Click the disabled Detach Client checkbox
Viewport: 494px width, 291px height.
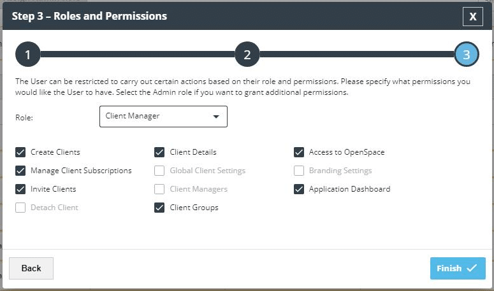20,208
